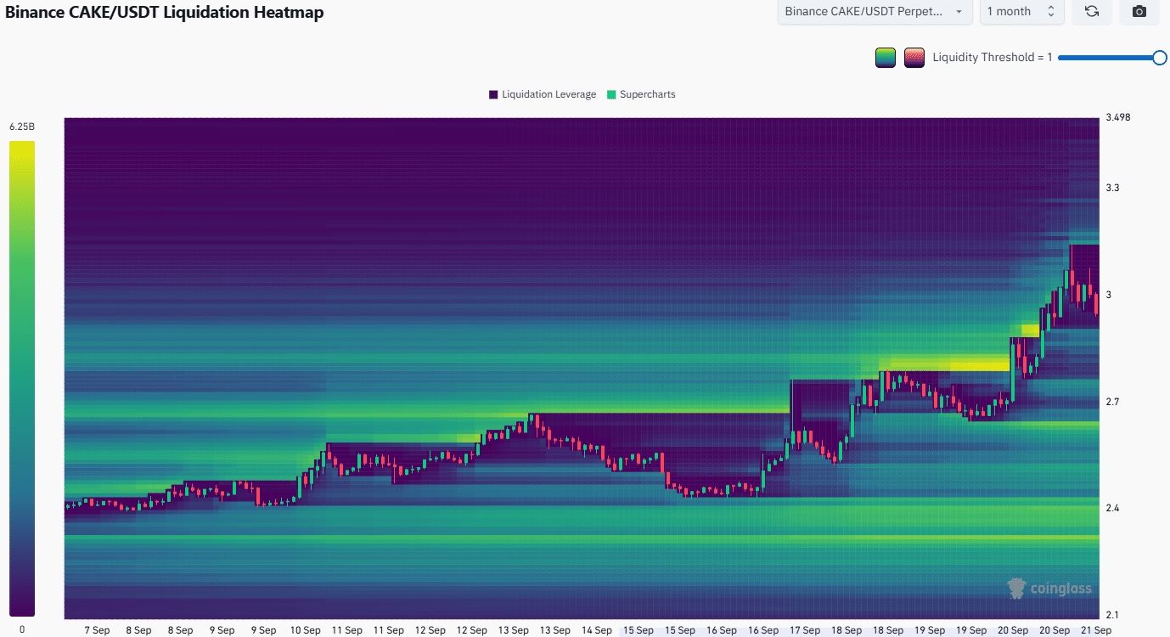Click the 3.3 price axis label

(x=1112, y=188)
